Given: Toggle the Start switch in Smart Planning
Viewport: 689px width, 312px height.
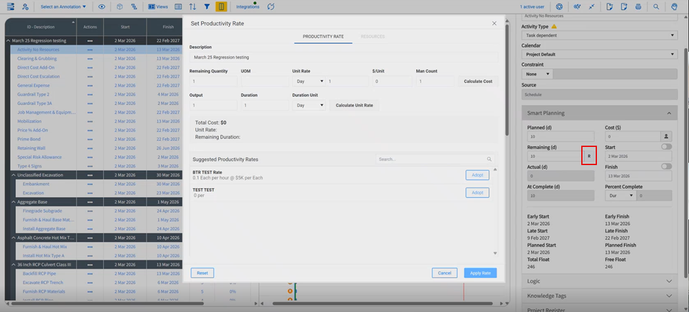Looking at the screenshot, I should 666,146.
